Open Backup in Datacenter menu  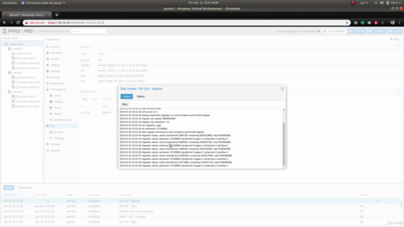(55, 77)
